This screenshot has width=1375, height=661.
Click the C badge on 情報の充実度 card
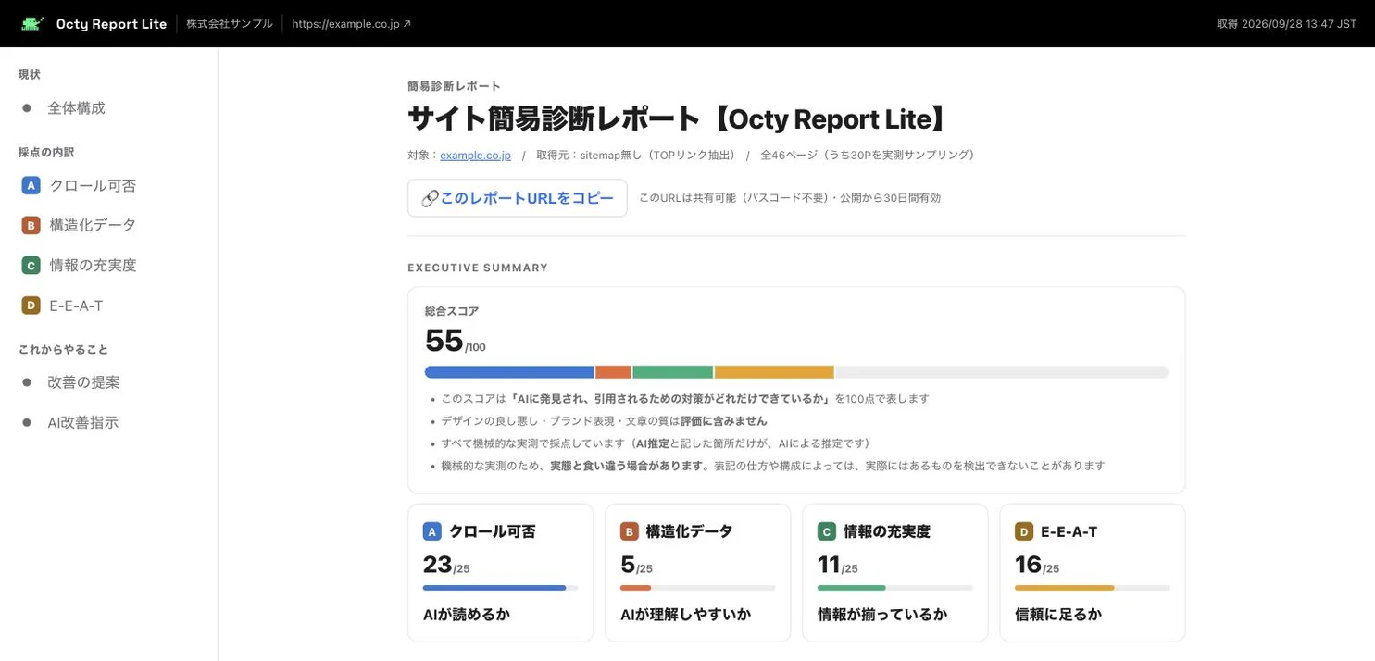(x=826, y=531)
